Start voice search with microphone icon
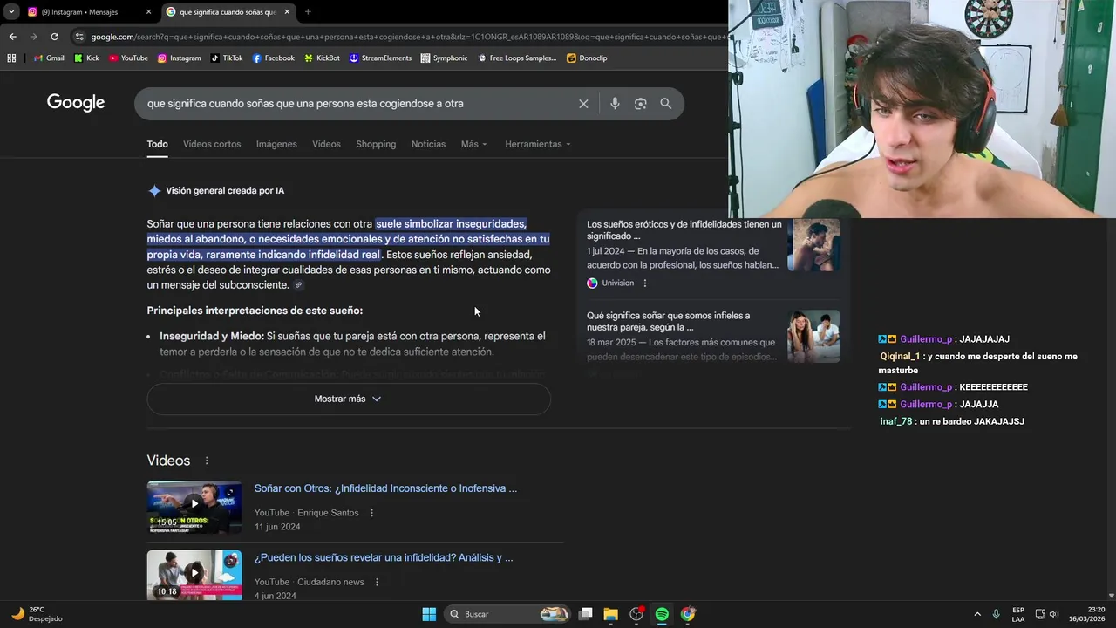 coord(615,104)
